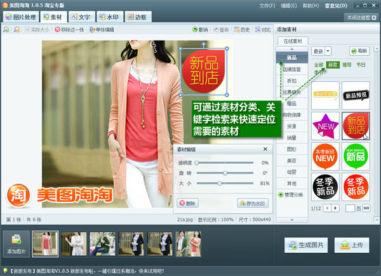Click the 添加图片 add image button
The height and width of the screenshot is (276, 381).
17,244
